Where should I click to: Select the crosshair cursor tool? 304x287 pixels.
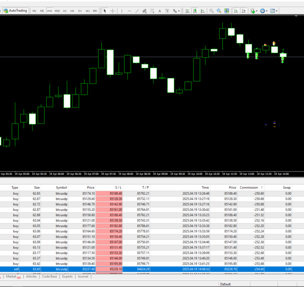coord(113,10)
